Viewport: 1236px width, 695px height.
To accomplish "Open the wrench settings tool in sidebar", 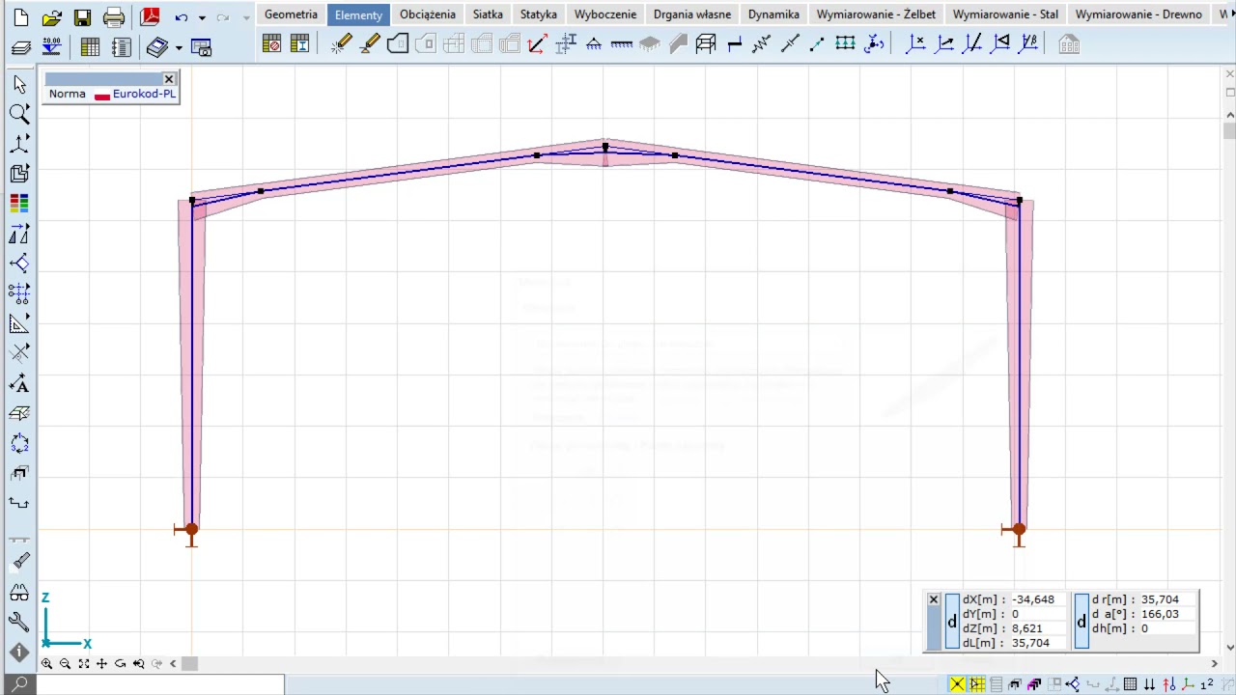I will click(x=19, y=622).
